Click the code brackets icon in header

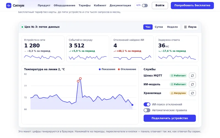click(138, 5)
